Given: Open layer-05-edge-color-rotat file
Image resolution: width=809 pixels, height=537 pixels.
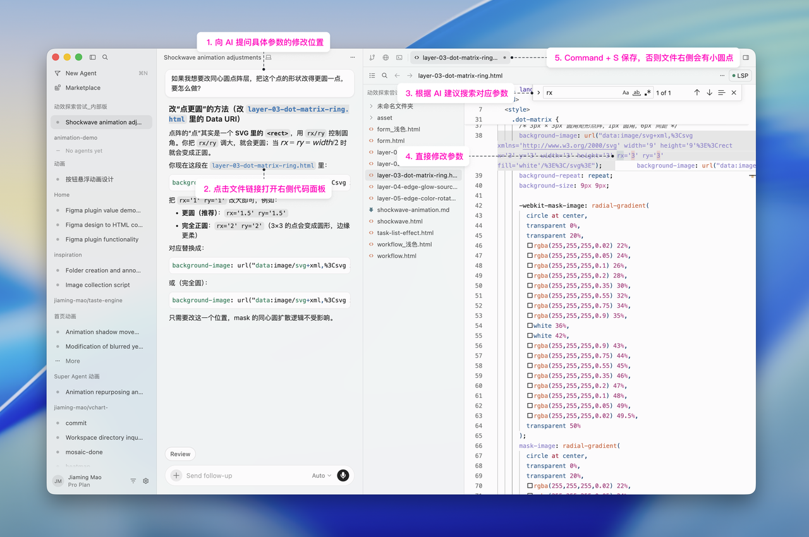Looking at the screenshot, I should [x=414, y=198].
